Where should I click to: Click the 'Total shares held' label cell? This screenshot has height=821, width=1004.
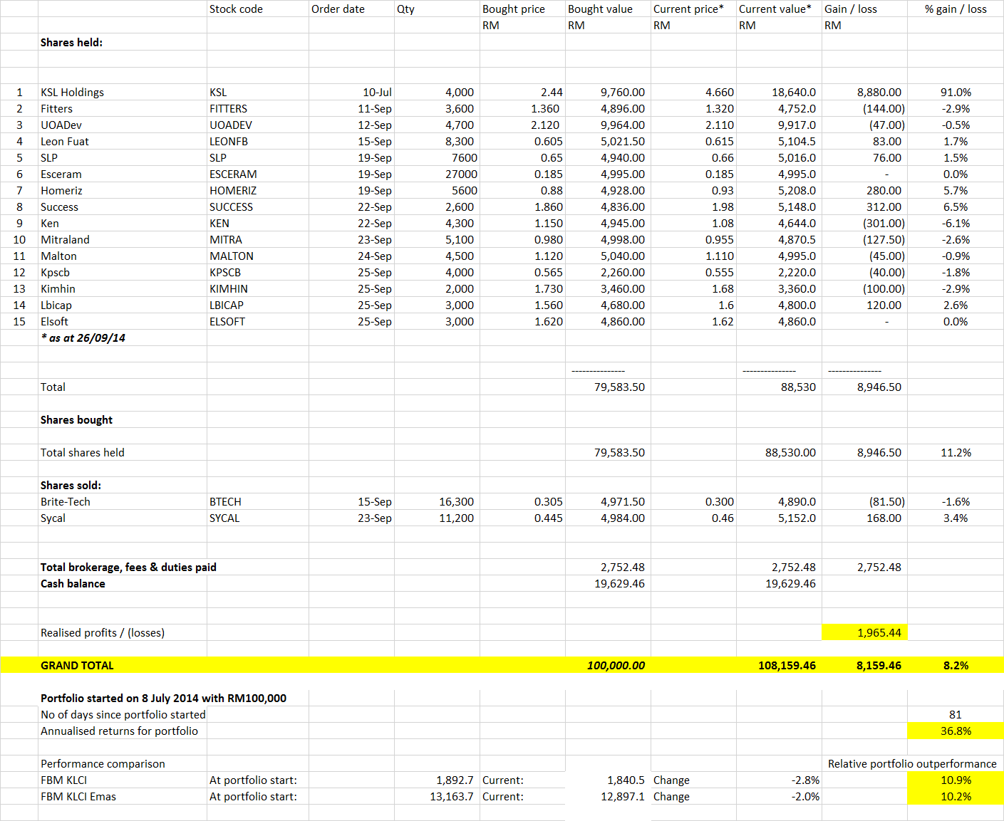[x=123, y=452]
